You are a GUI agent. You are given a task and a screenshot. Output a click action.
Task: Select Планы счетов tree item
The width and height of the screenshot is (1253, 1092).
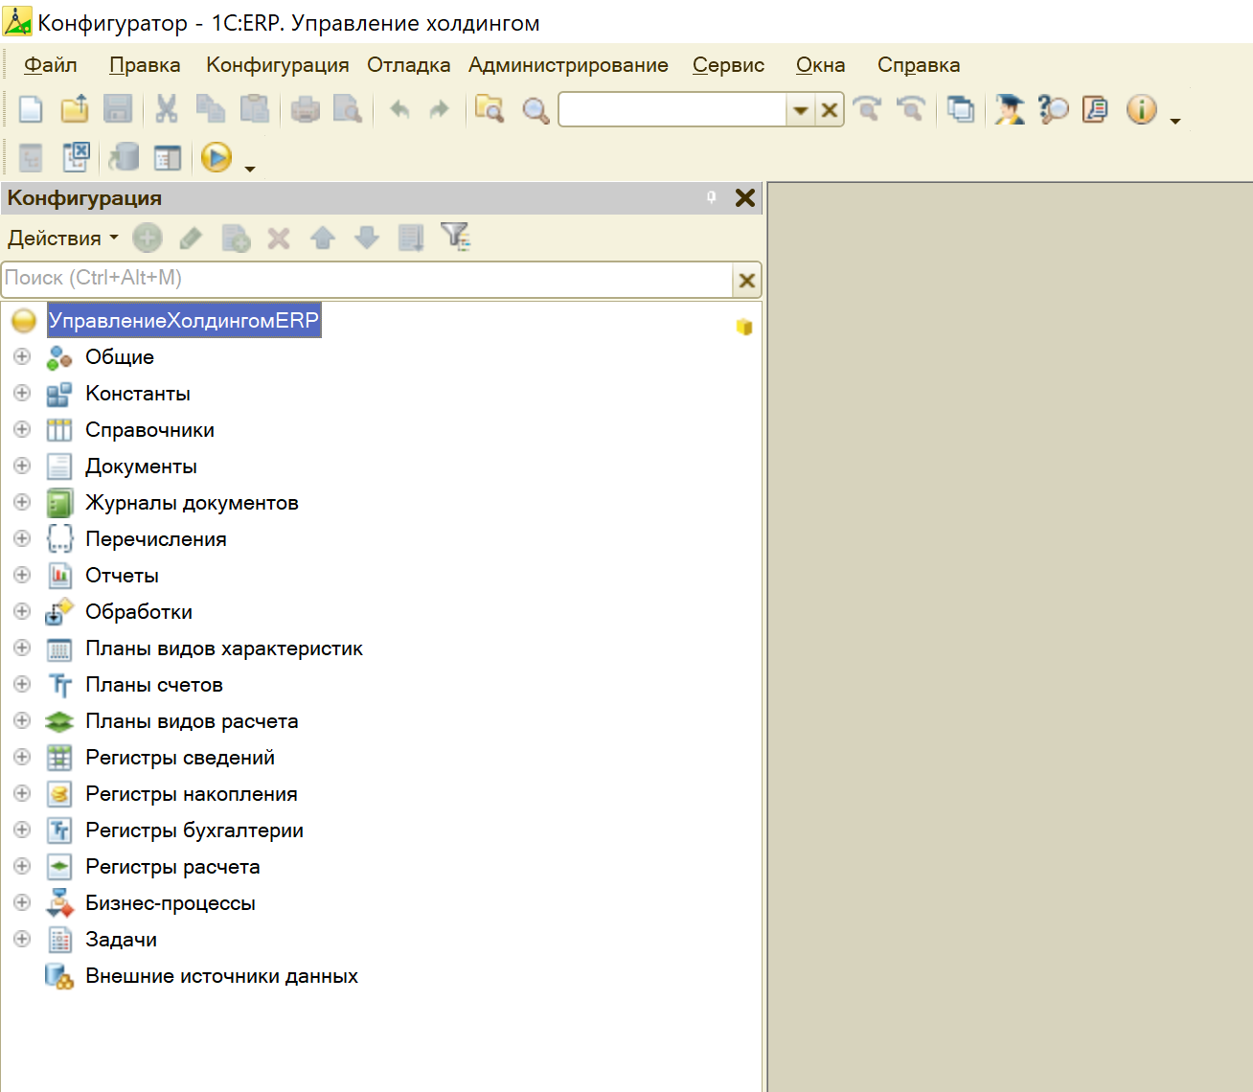(x=154, y=685)
